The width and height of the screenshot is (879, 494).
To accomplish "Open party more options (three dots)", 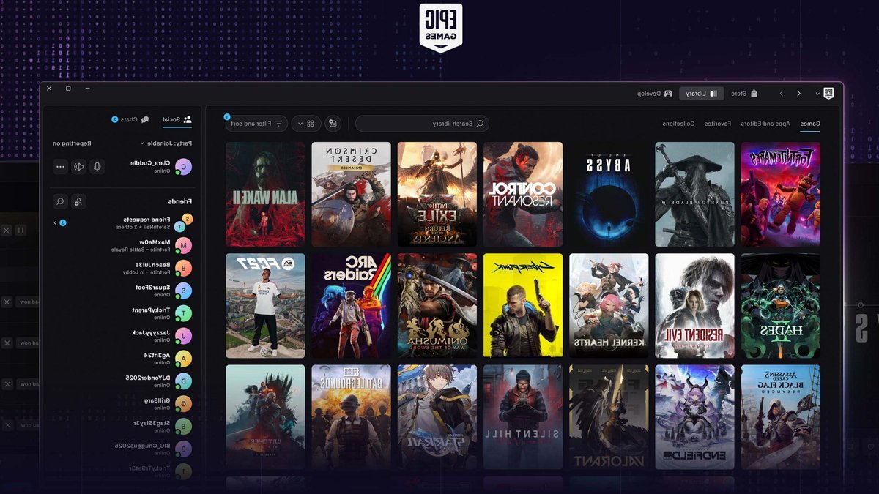I will click(60, 166).
